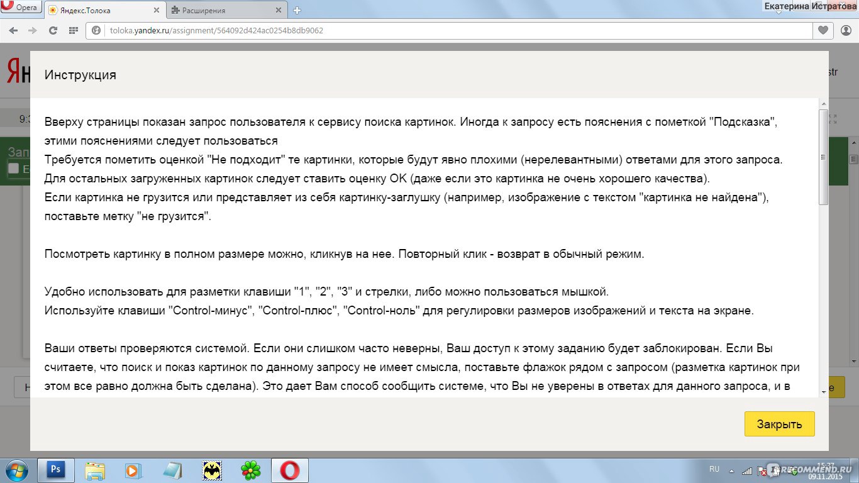Reload the current page
Screen dimensions: 859x483
click(53, 30)
